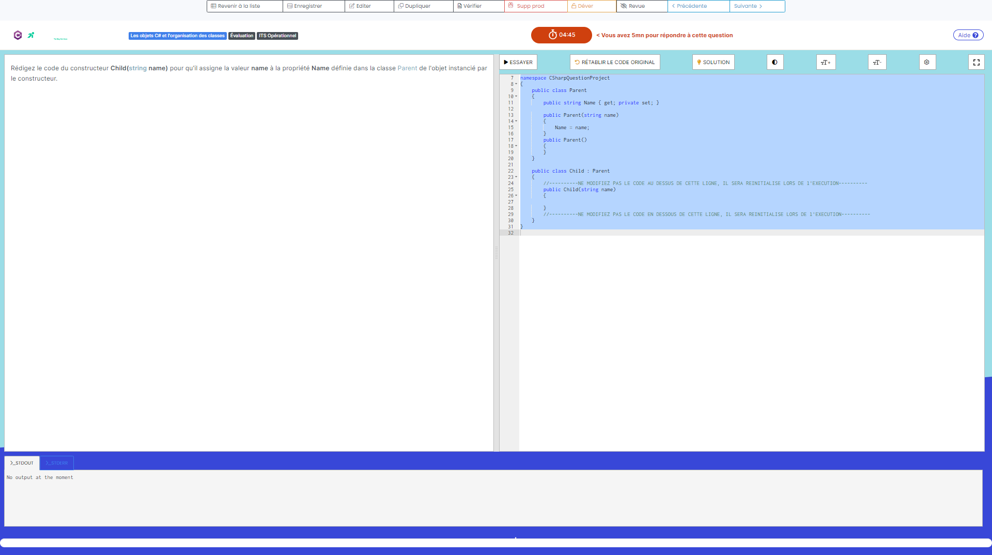
Task: Fold the Parent constructor body
Action: point(516,121)
